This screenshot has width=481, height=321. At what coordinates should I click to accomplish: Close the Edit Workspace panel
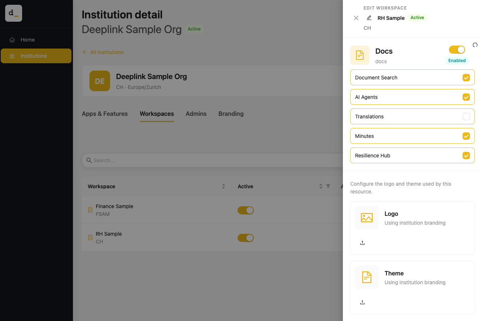point(356,18)
